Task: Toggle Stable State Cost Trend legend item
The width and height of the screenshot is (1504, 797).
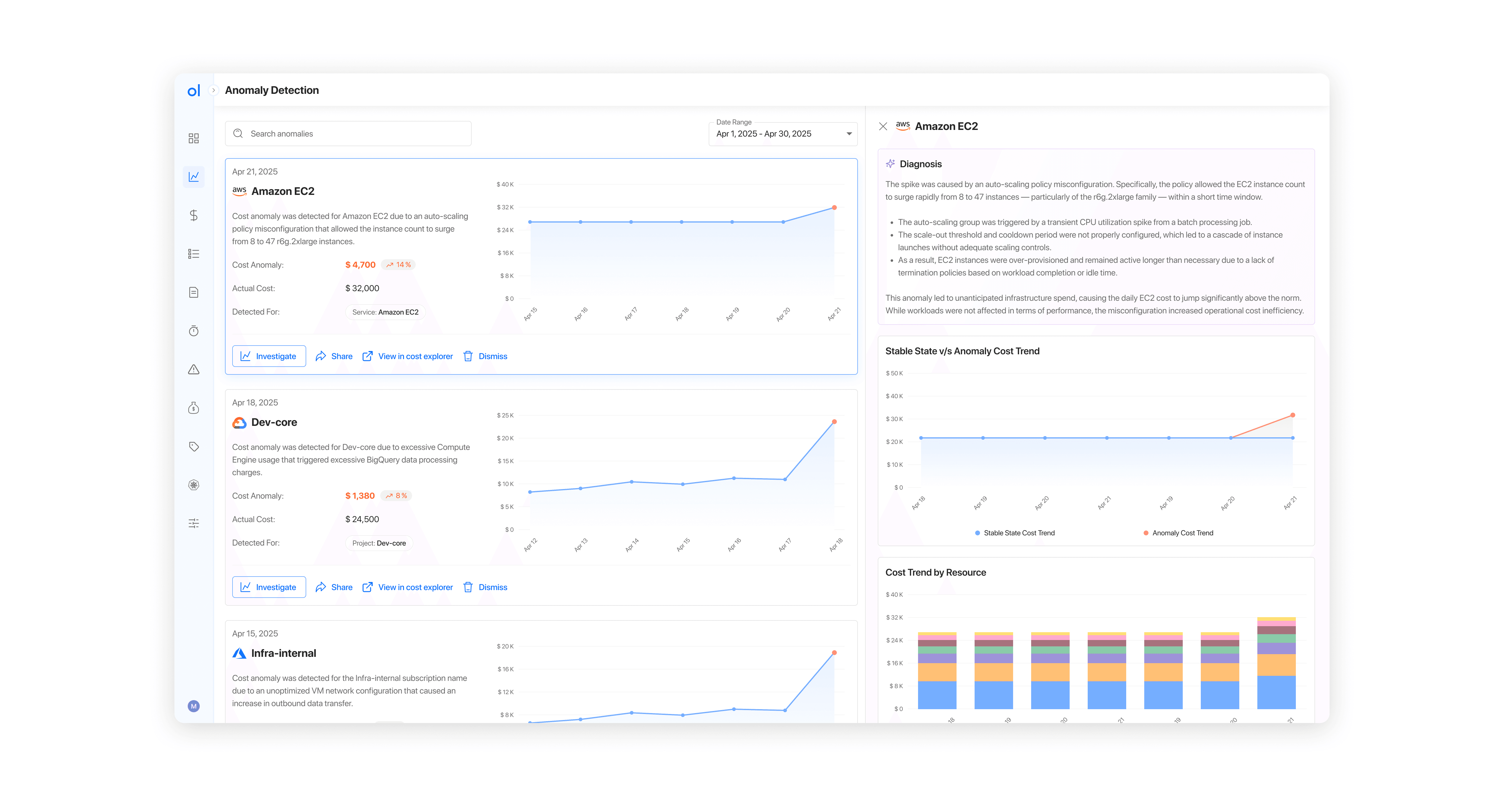Action: pyautogui.click(x=1015, y=533)
